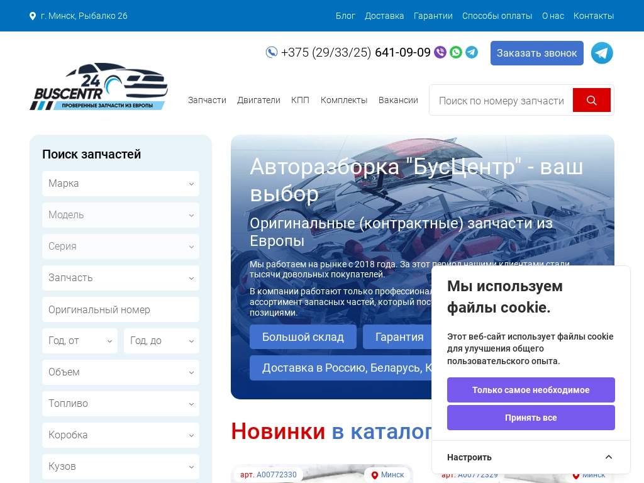
Task: Click the location pin near Minsk address
Action: [33, 16]
